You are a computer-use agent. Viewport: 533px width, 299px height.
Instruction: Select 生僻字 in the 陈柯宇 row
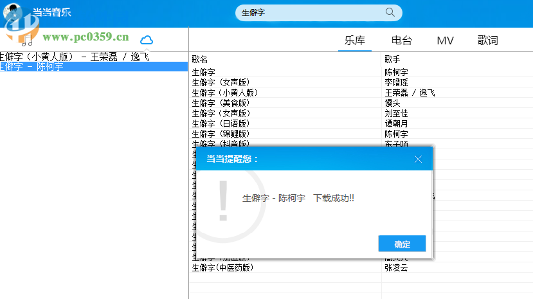pyautogui.click(x=203, y=73)
